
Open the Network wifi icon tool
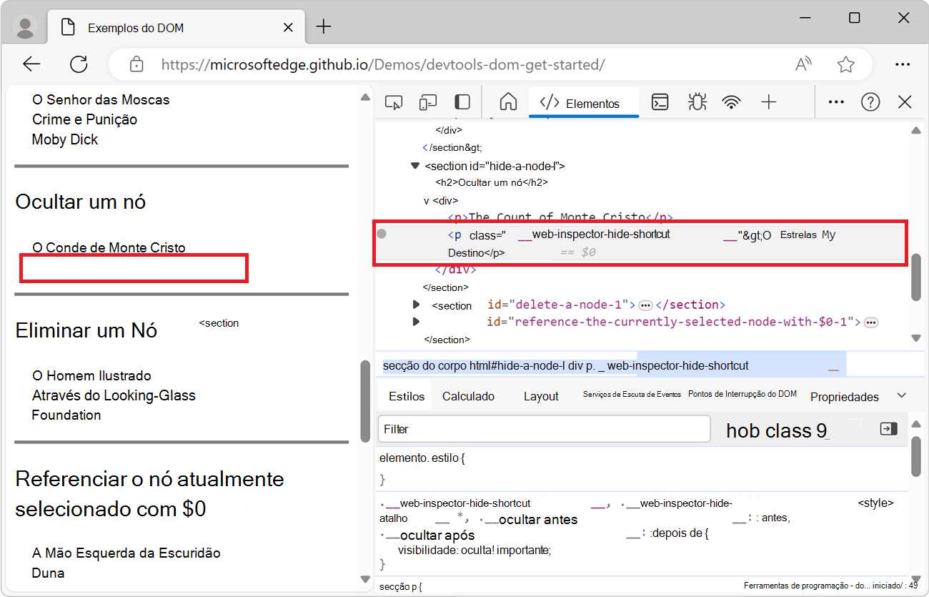731,102
